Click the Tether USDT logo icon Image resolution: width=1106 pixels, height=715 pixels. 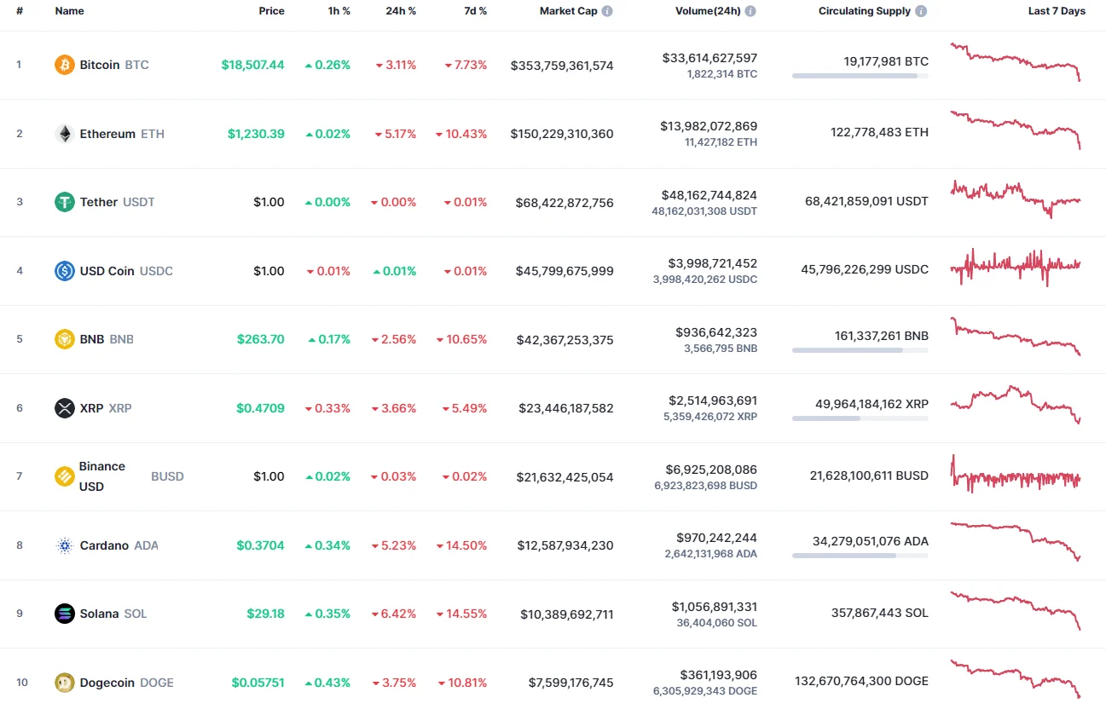(65, 202)
